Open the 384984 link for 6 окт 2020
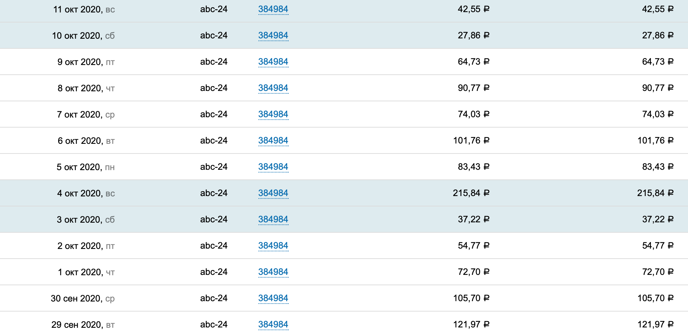Screen dimensions: 688x334 (273, 141)
